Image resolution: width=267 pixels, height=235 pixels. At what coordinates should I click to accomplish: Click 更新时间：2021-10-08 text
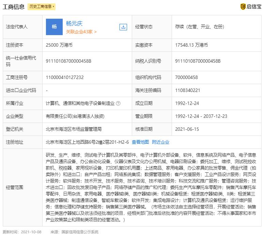point(22,232)
